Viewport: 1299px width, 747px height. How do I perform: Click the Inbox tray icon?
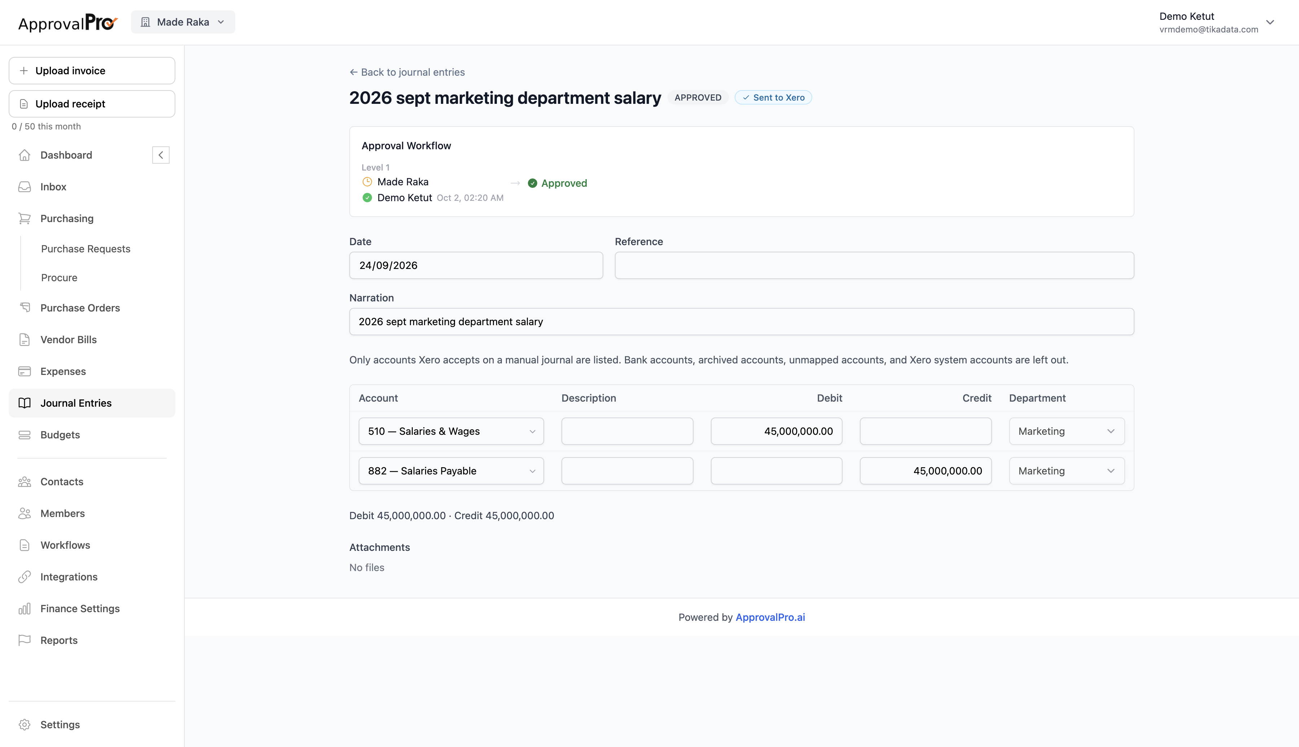24,187
